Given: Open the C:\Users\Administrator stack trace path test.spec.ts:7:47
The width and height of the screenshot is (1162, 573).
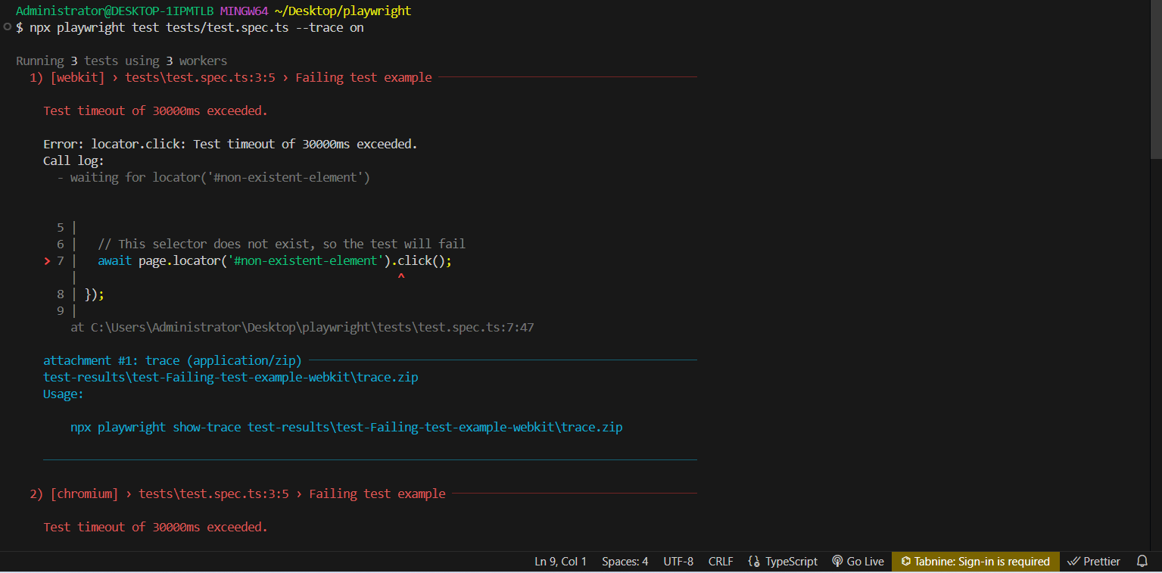Looking at the screenshot, I should (313, 327).
